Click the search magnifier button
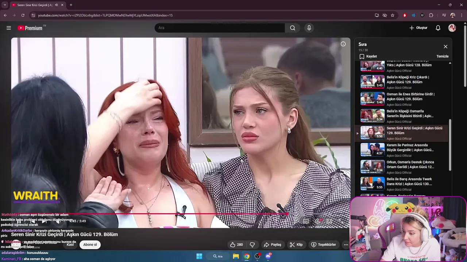This screenshot has height=262, width=467. 293,28
